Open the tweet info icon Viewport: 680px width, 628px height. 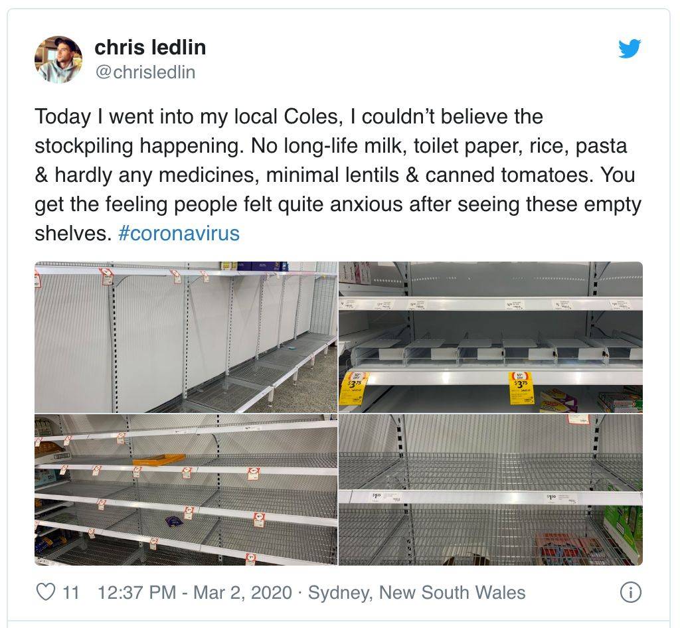tap(631, 592)
